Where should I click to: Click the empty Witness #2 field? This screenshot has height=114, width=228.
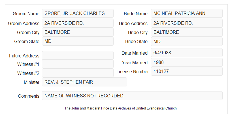[x=78, y=73]
